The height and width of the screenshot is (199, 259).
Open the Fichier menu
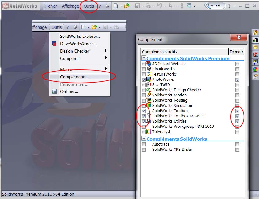[51, 6]
